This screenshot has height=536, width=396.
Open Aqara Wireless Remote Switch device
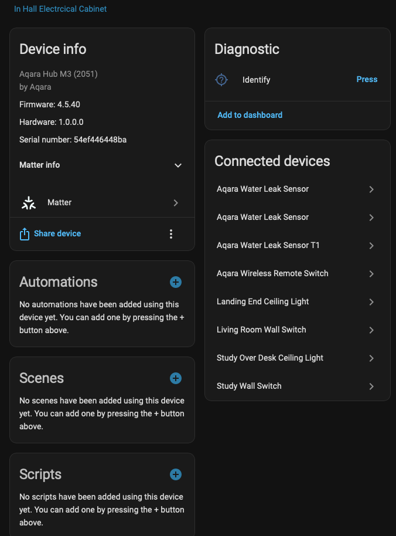coord(272,273)
